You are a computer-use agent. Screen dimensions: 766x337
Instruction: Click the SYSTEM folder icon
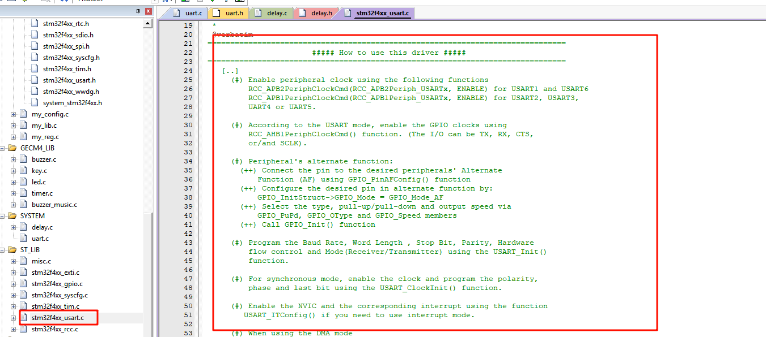pos(12,216)
